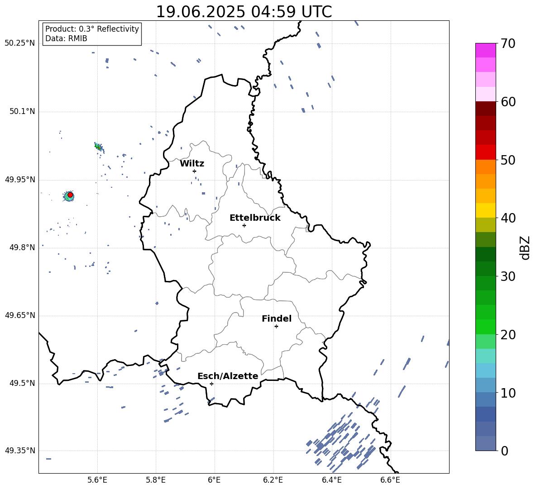This screenshot has width=536, height=489.
Task: Click the small green radar echo near 50.03°N
Action: point(99,147)
